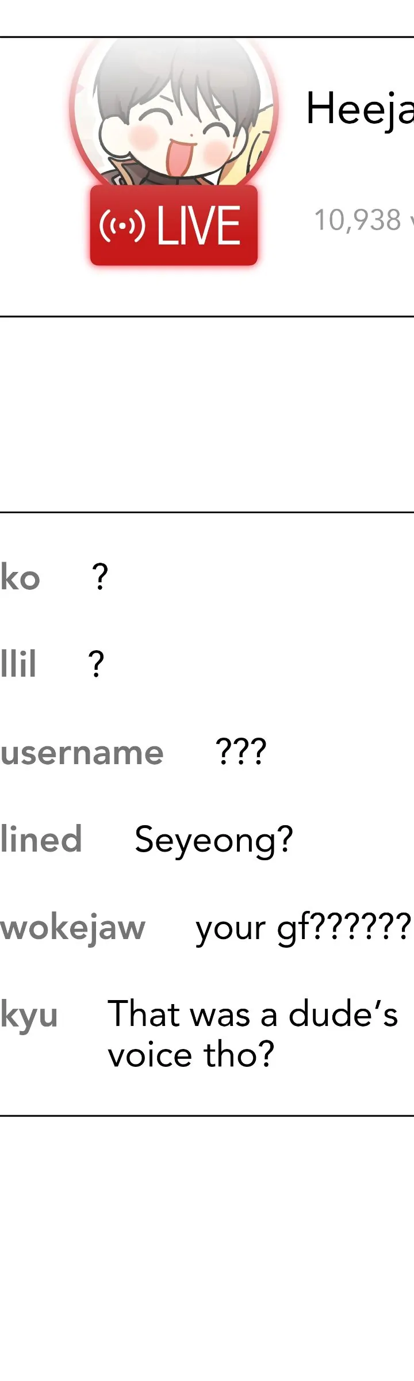Open profile of chatter "username"
This screenshot has width=414, height=1381.
82,753
